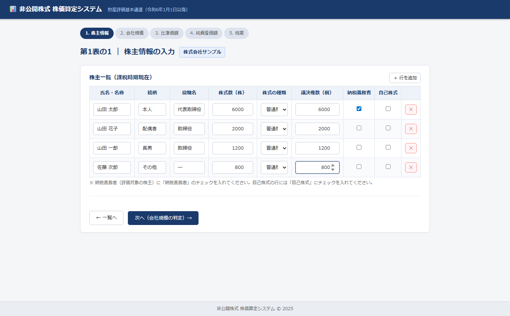Edit 議決権数 field for 山田 花子
This screenshot has width=510, height=316.
pyautogui.click(x=317, y=129)
